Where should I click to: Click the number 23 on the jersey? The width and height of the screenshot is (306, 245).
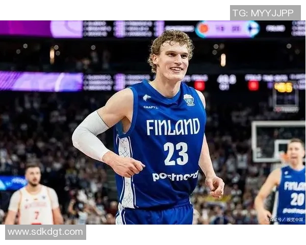[x=176, y=154]
